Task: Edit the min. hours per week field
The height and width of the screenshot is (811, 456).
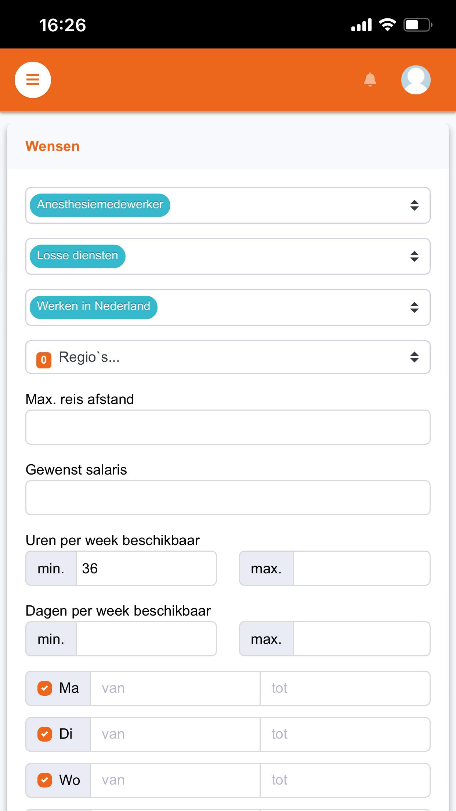Action: (146, 568)
